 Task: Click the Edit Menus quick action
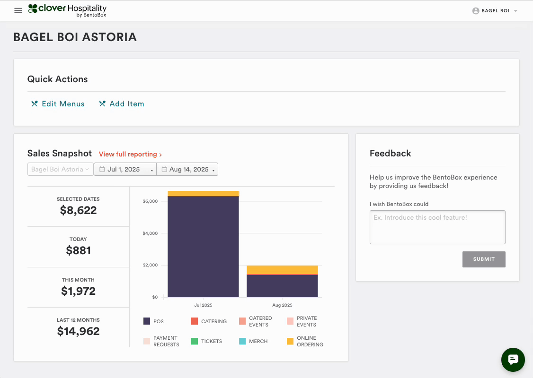pos(58,104)
